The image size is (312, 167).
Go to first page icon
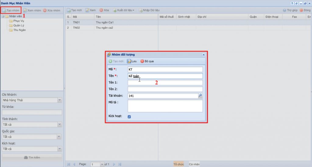(69, 164)
